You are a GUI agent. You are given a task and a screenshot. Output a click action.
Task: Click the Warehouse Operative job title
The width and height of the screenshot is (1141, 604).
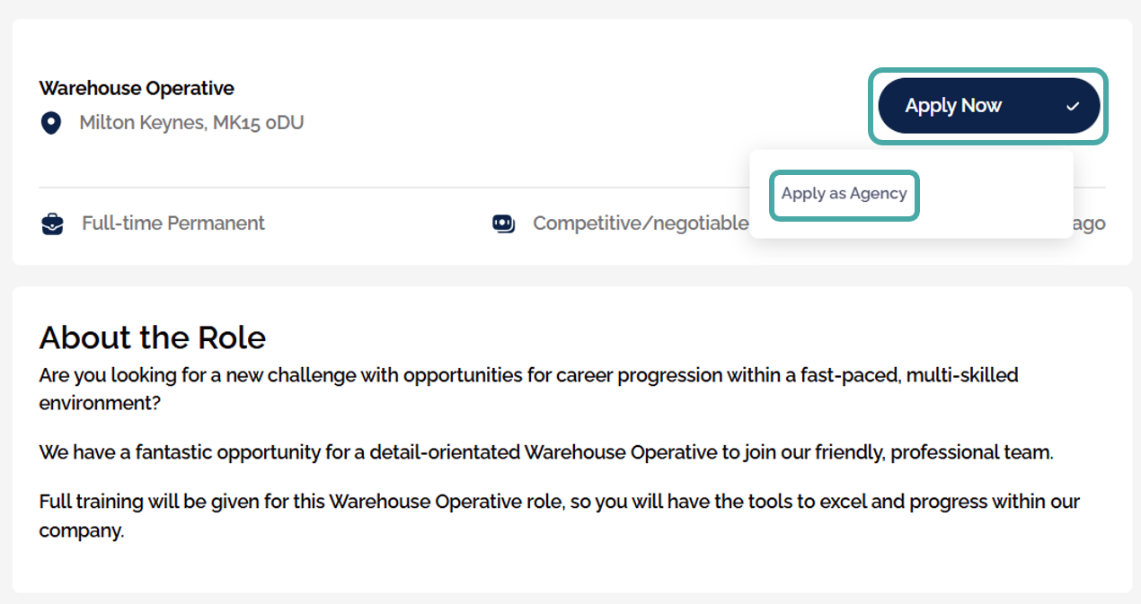tap(137, 88)
